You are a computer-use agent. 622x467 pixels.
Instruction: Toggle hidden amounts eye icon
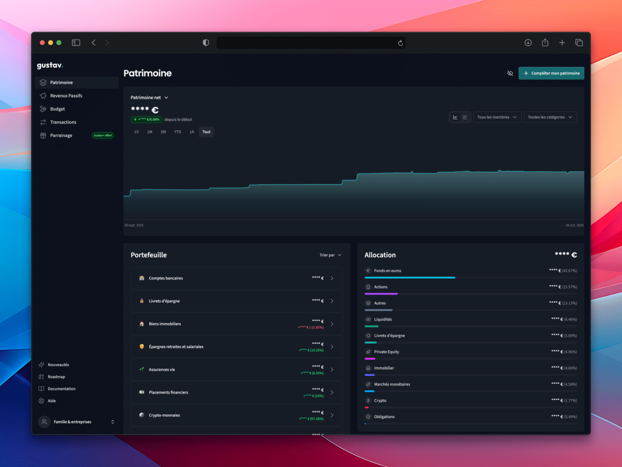[510, 73]
